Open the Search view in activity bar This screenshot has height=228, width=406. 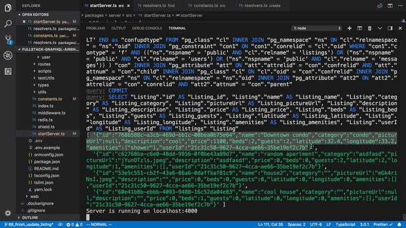pos(8,24)
